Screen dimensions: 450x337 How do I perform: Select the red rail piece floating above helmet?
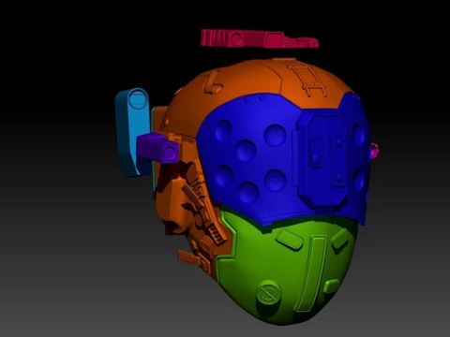point(259,38)
